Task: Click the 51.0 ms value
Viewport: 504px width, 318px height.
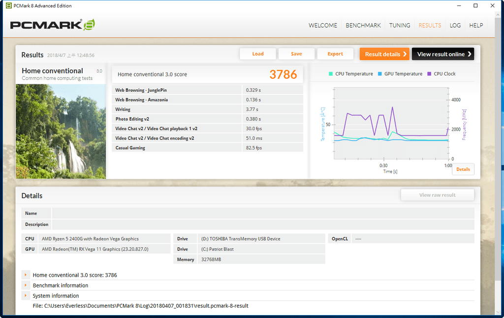Action: (x=254, y=139)
